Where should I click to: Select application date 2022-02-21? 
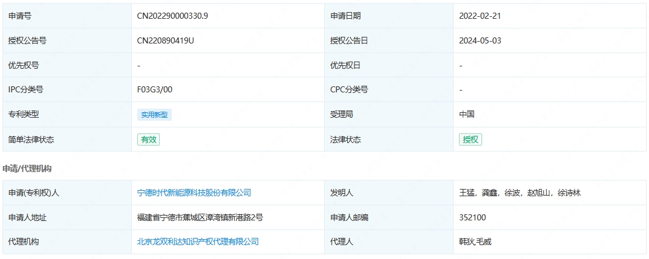coord(480,16)
